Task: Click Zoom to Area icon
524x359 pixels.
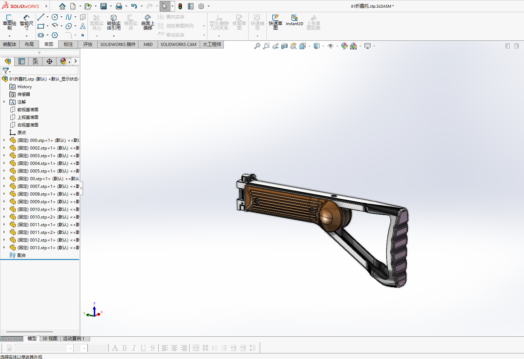Action: point(266,46)
